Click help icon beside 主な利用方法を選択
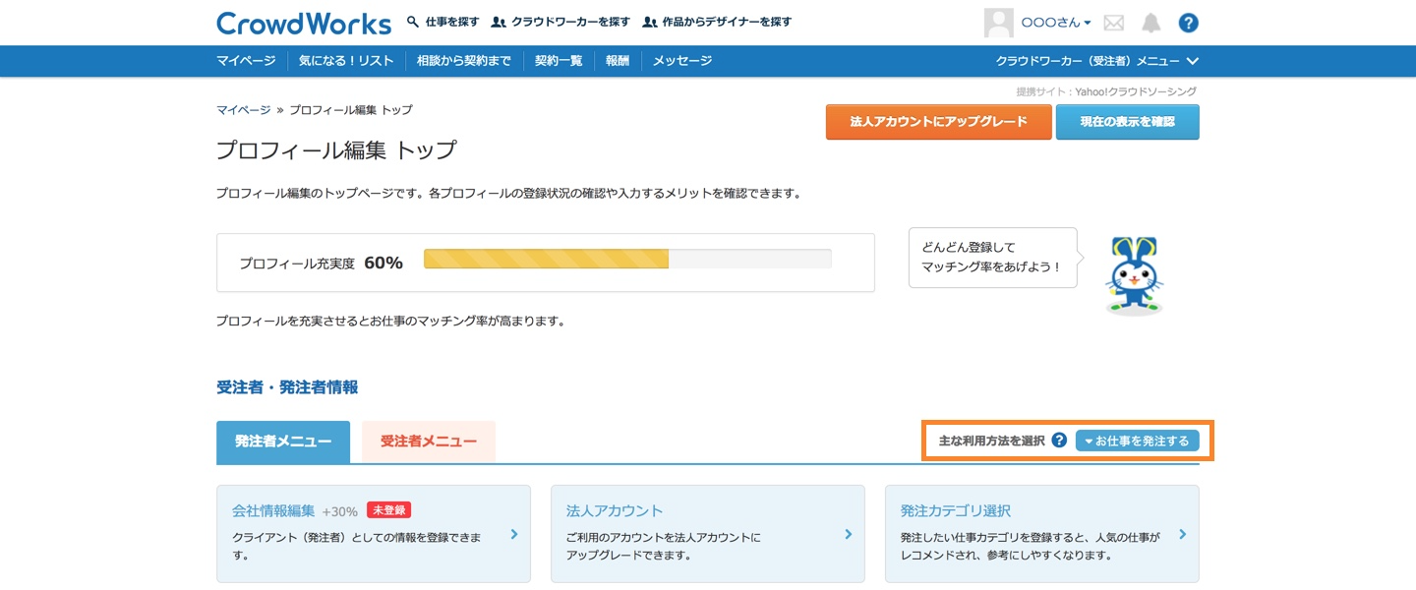This screenshot has width=1416, height=590. (x=1059, y=441)
